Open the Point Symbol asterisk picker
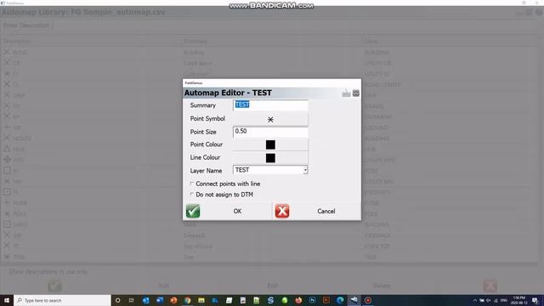 270,119
